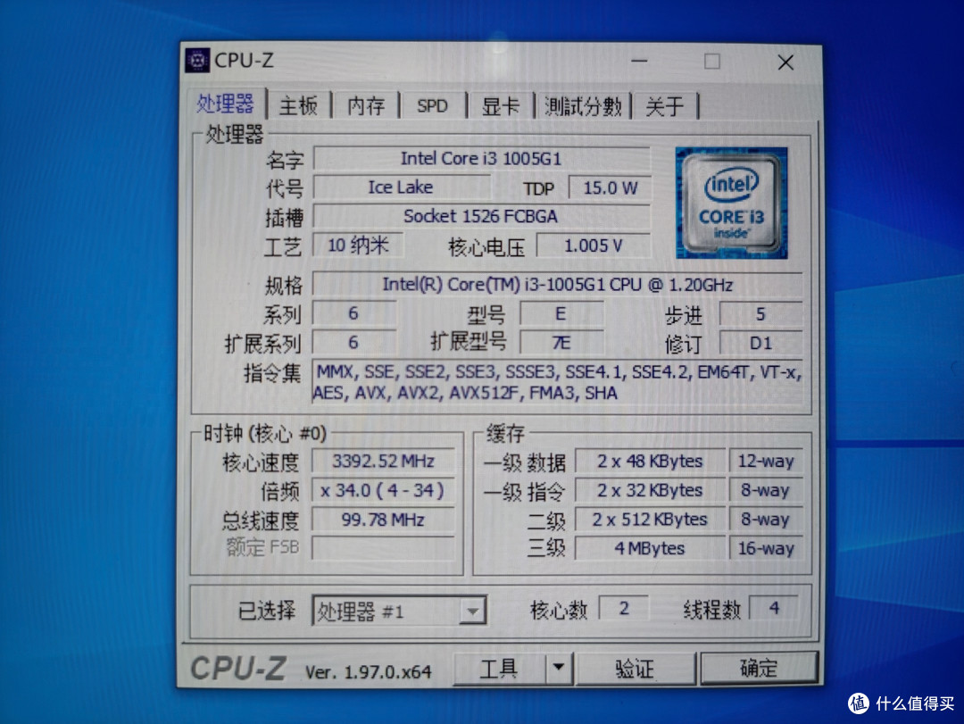Open the 关于 tab
Image resolution: width=964 pixels, height=724 pixels.
point(665,106)
